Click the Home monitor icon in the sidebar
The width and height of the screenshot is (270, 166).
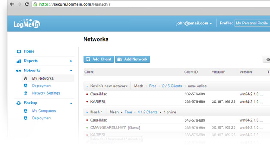pyautogui.click(x=18, y=51)
